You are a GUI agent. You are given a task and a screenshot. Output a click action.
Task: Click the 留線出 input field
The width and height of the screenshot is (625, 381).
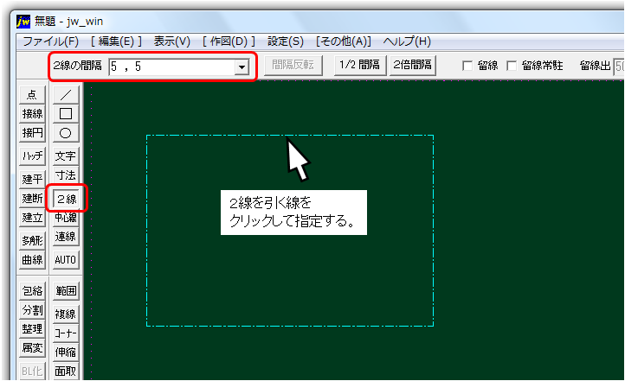(618, 66)
